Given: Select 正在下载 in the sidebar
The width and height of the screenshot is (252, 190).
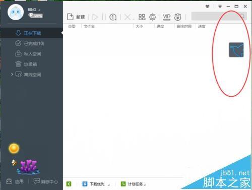Looking at the screenshot, I should (31, 33).
